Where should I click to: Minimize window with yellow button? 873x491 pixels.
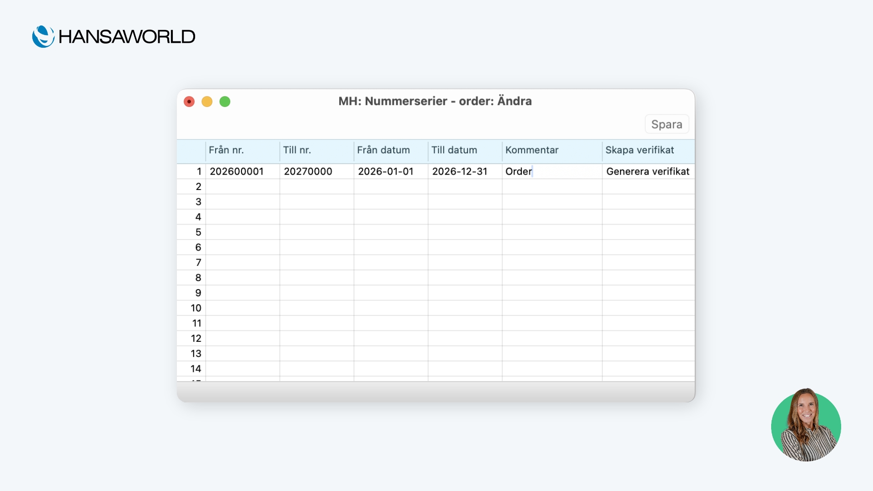point(207,101)
